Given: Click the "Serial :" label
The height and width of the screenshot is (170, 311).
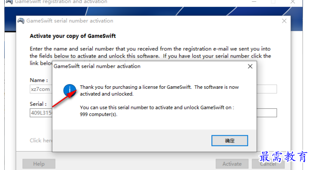Looking at the screenshot, I should [x=38, y=104].
